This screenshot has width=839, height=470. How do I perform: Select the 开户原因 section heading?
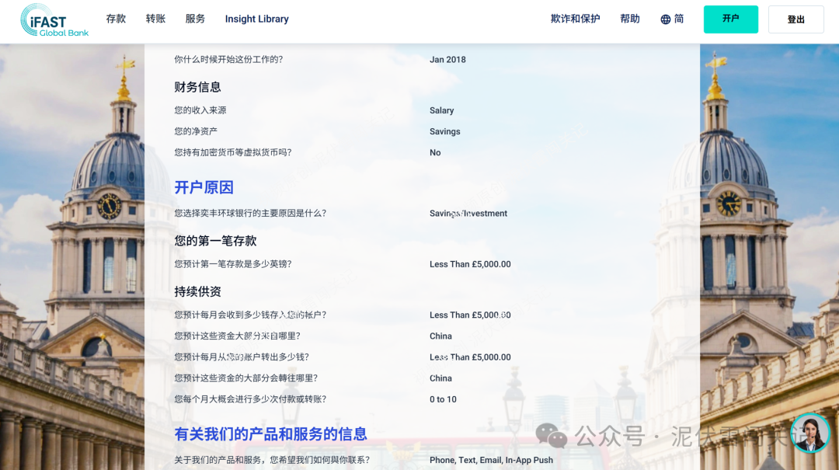click(x=204, y=187)
